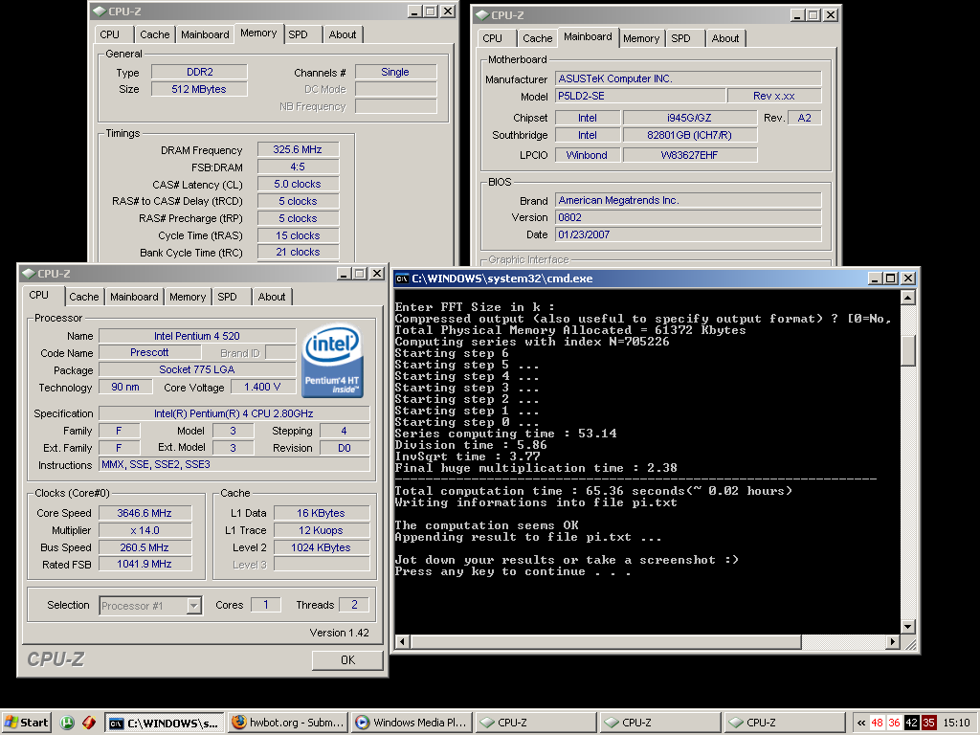Click Level 2 cache value 1024 KBytes

point(322,547)
